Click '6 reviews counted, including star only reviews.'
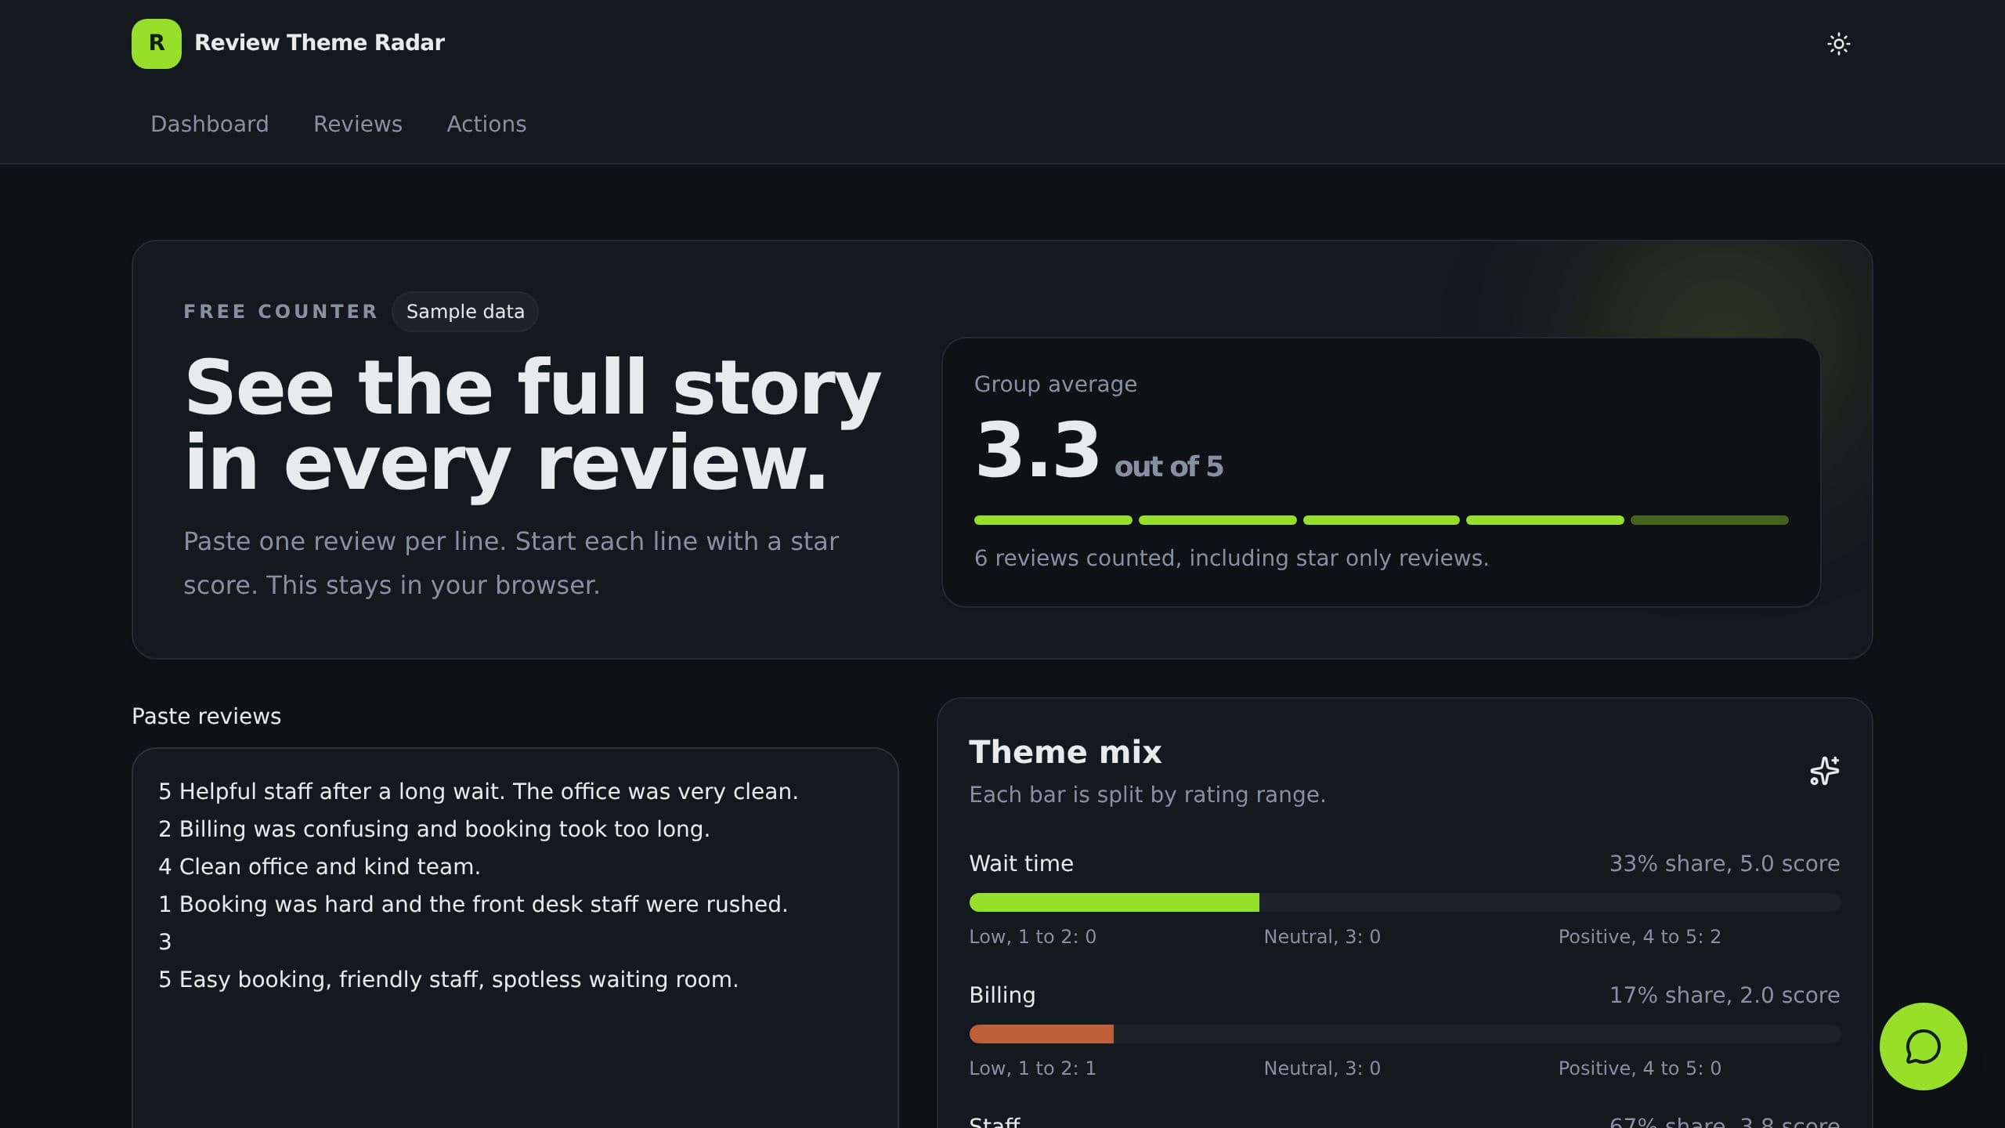2005x1128 pixels. coord(1231,558)
